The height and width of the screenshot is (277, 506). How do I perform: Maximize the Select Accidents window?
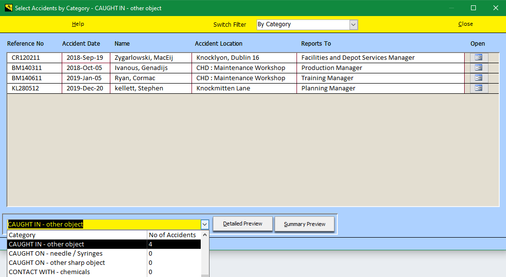click(x=473, y=8)
